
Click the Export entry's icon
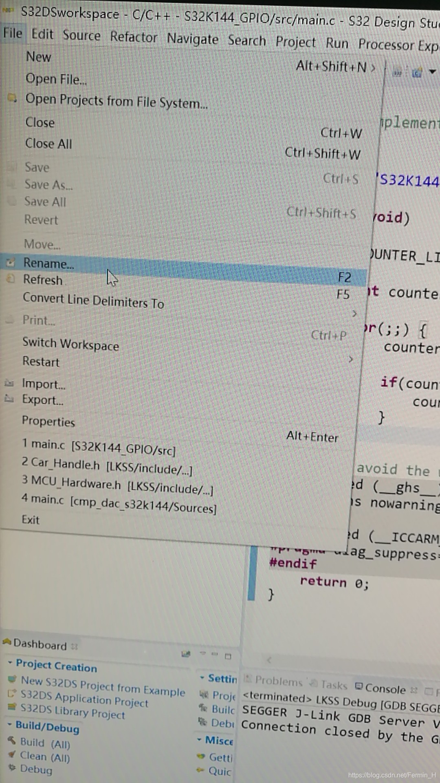point(9,398)
